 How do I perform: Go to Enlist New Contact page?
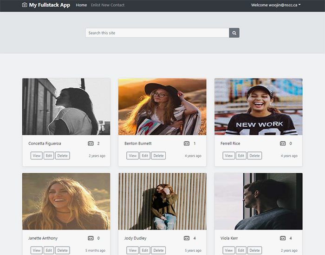pos(108,5)
